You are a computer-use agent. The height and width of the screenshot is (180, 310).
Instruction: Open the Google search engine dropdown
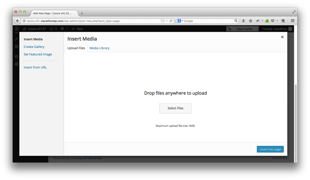tap(180, 21)
